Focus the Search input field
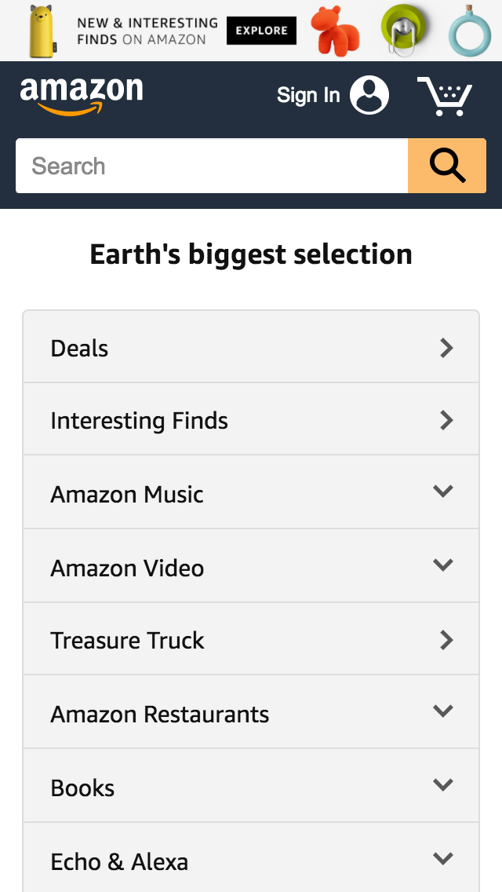This screenshot has height=892, width=502. click(x=212, y=166)
